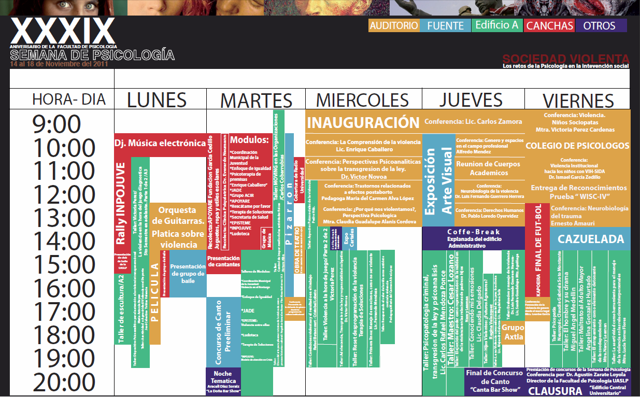Image resolution: width=640 pixels, height=397 pixels.
Task: Click the blue FUENTE legend label
Action: [445, 25]
